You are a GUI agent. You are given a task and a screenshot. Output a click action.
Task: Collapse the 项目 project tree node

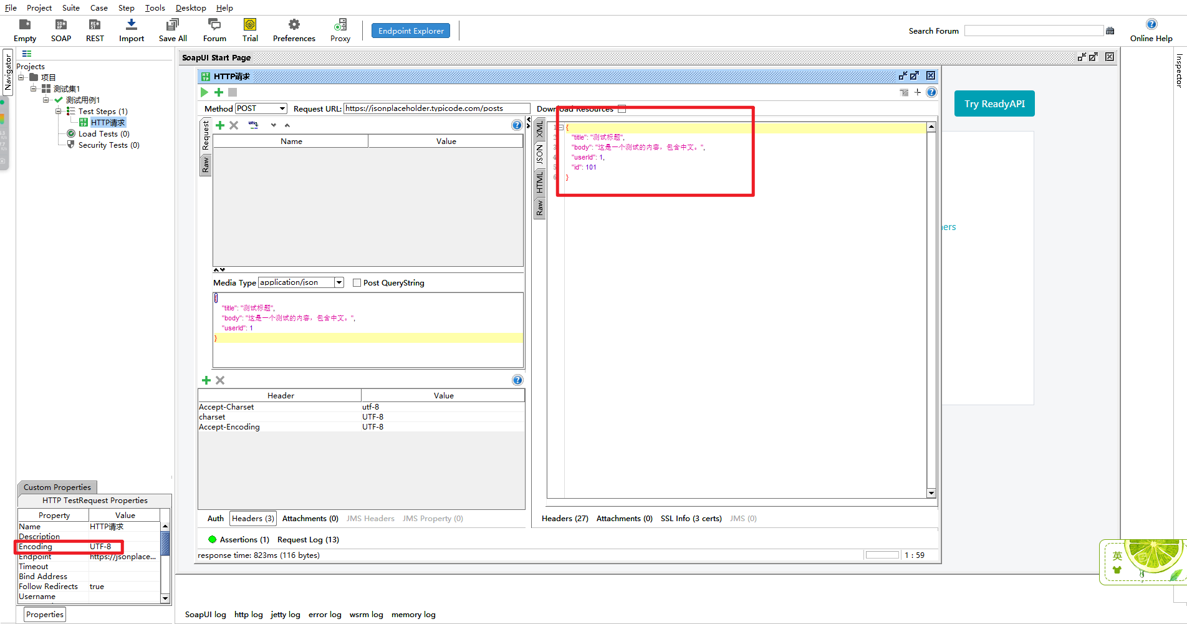(x=21, y=77)
